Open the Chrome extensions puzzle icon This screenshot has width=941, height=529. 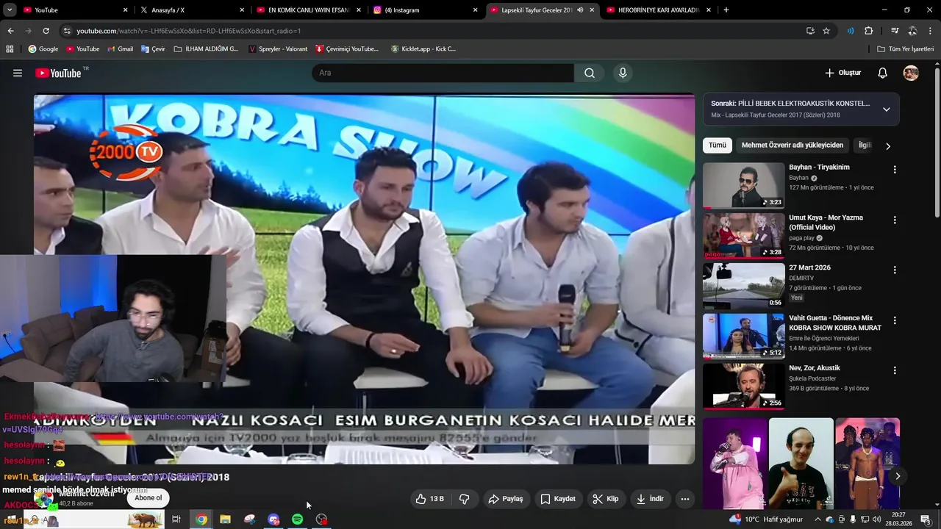pos(868,31)
